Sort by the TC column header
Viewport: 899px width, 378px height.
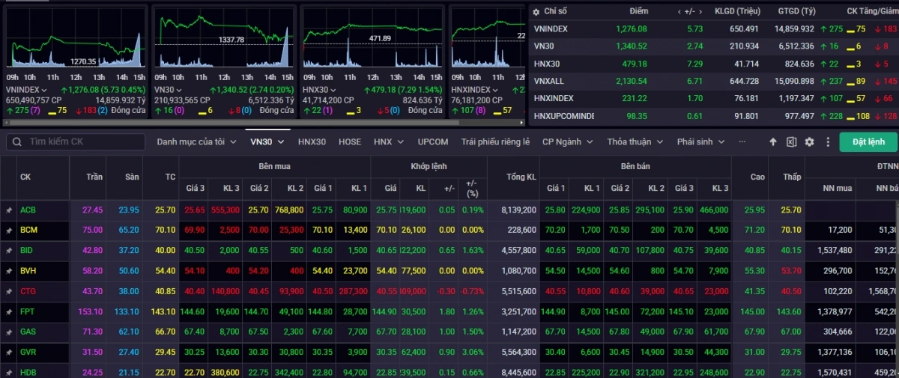tap(161, 177)
